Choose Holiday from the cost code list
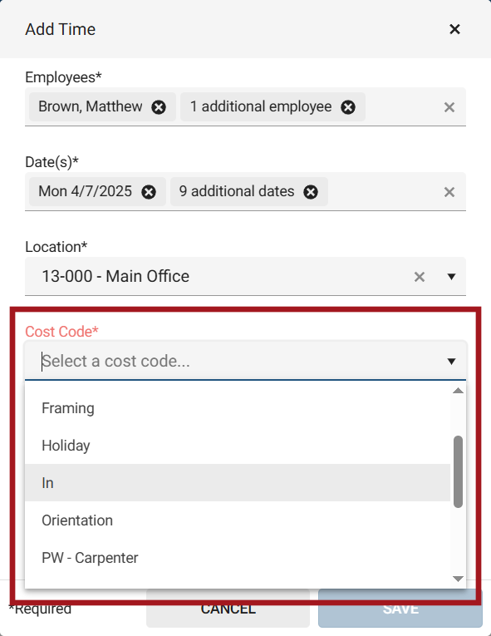The width and height of the screenshot is (491, 636). click(x=238, y=446)
